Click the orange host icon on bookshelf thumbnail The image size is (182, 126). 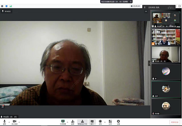[x=153, y=44]
